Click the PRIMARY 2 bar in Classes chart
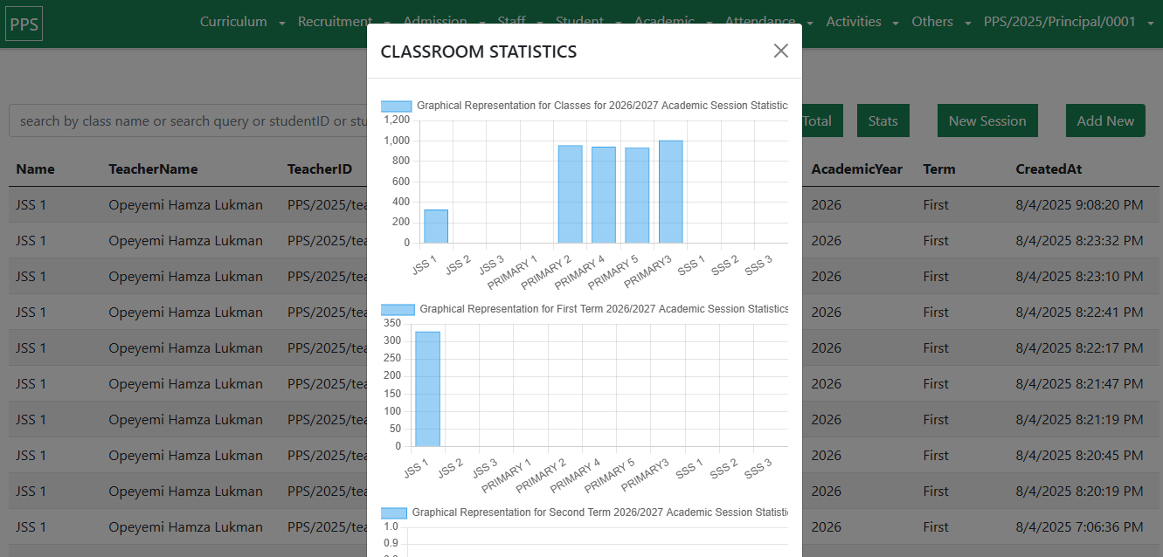 570,194
